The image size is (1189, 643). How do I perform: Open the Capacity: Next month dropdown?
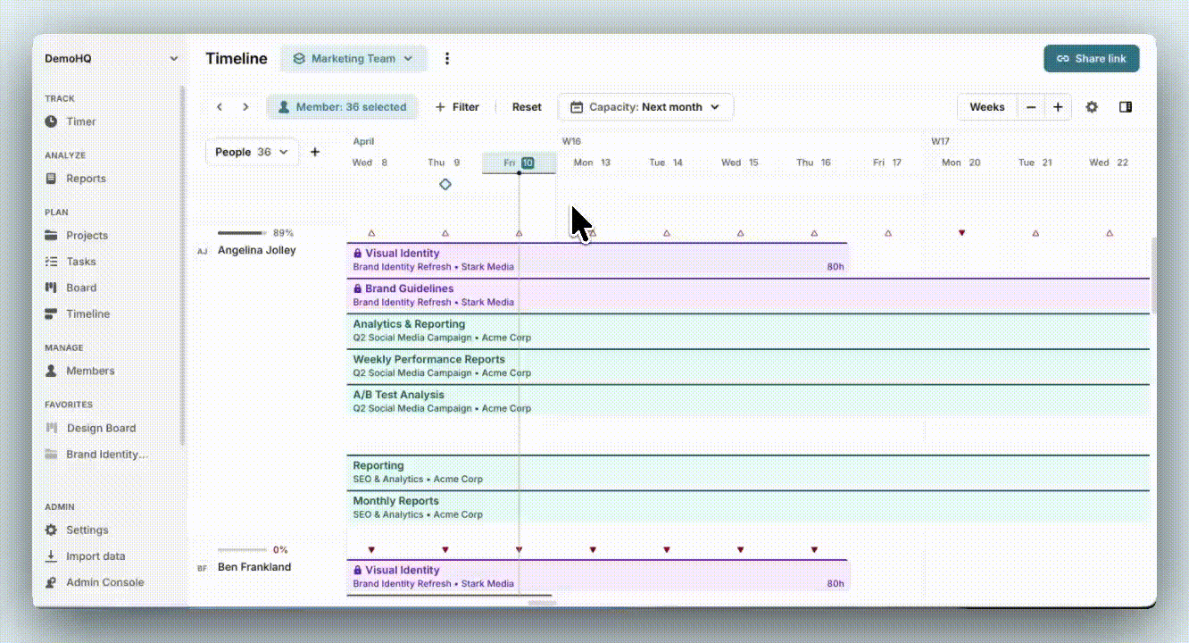coord(645,107)
